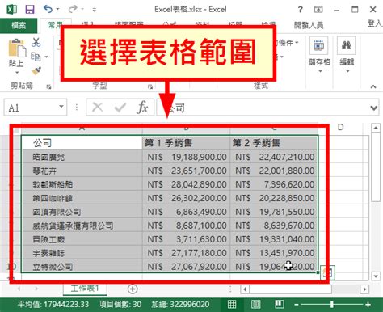
Task: Click vertical scrollbar up arrow
Action: point(376,128)
